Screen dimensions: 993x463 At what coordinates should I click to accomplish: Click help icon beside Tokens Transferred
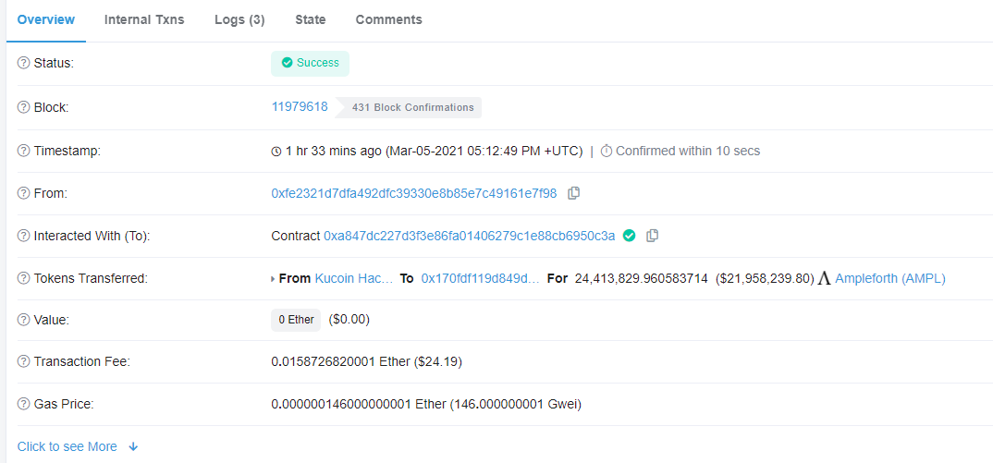tap(23, 278)
